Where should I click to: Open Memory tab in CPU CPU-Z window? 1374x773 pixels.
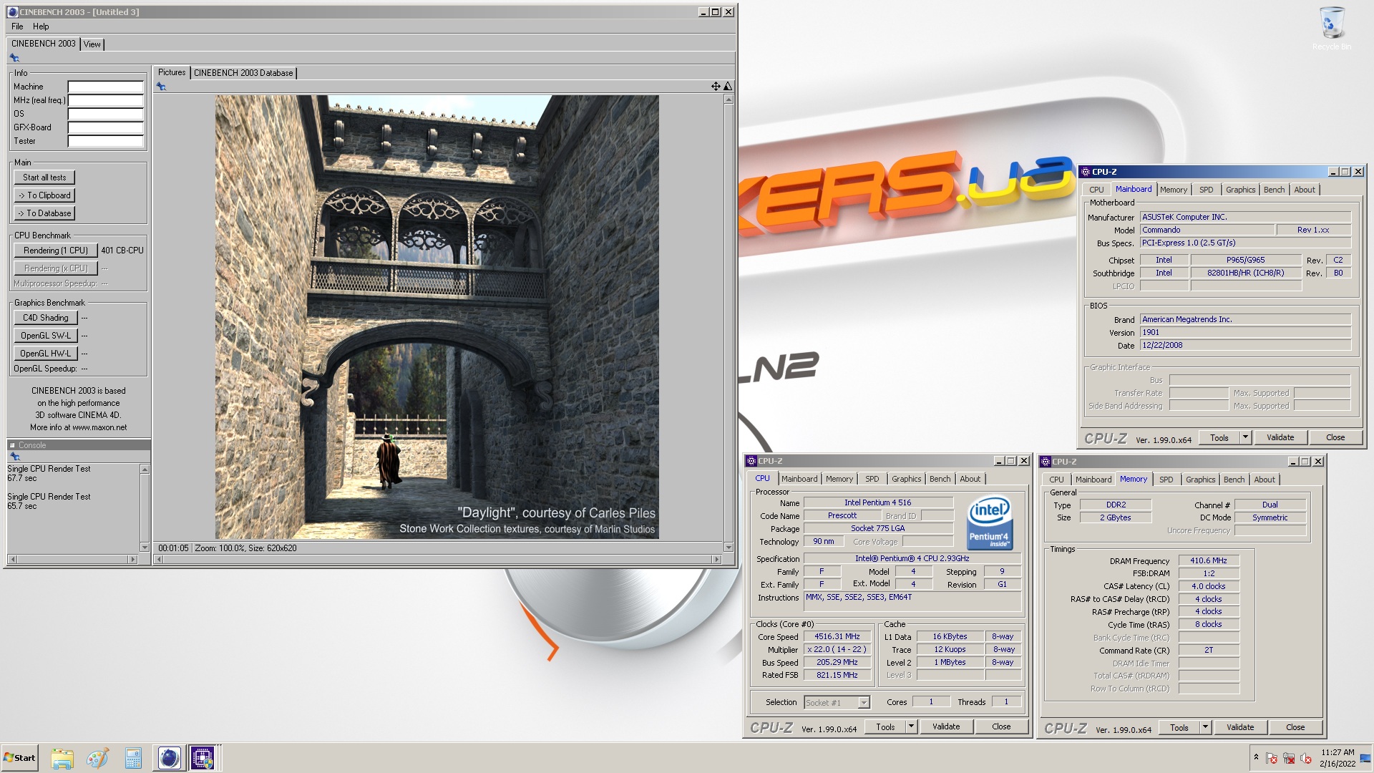pyautogui.click(x=839, y=479)
